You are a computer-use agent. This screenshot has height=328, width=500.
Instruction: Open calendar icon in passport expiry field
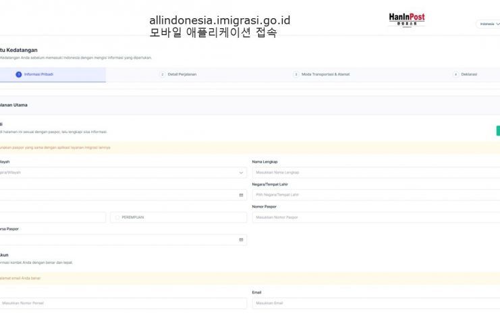(x=241, y=240)
